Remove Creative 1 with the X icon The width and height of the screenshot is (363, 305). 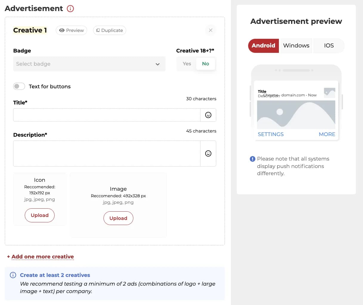coord(211,30)
